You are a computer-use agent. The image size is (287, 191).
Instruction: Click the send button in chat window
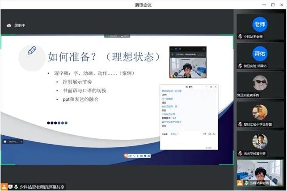[x=208, y=148]
